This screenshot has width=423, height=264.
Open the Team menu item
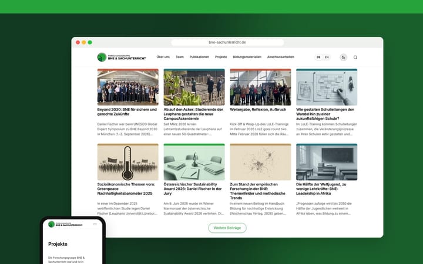(180, 57)
